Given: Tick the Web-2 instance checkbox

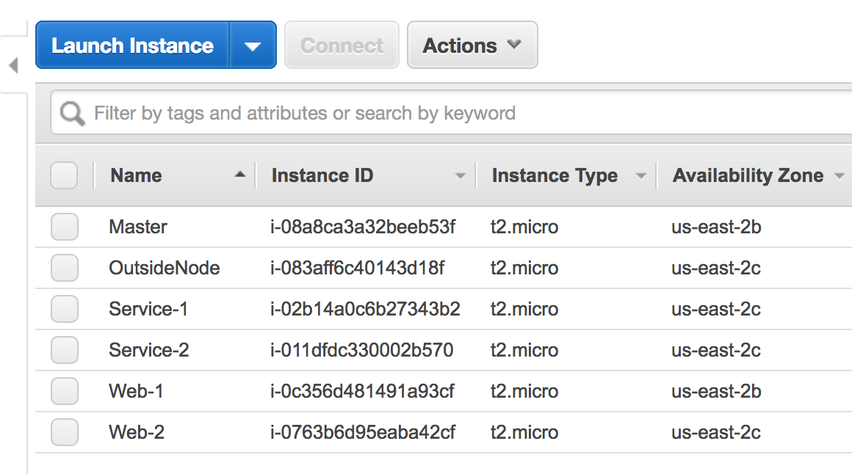Looking at the screenshot, I should pyautogui.click(x=65, y=433).
